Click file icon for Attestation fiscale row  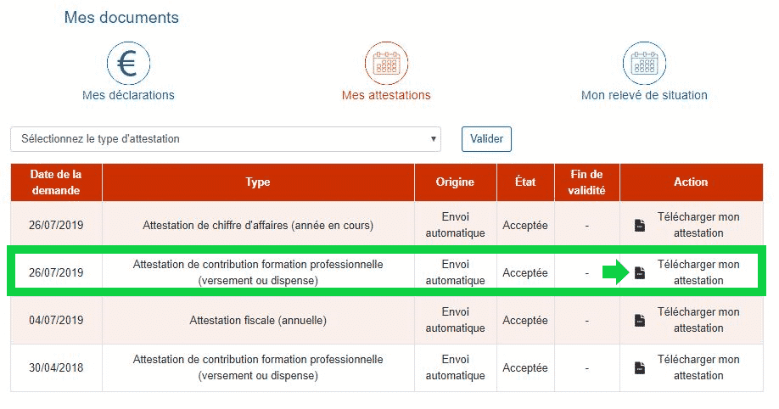[x=641, y=321]
